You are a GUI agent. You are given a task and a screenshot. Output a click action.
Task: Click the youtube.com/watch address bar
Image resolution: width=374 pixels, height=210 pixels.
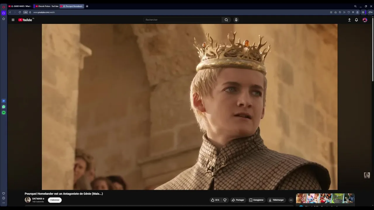point(44,12)
